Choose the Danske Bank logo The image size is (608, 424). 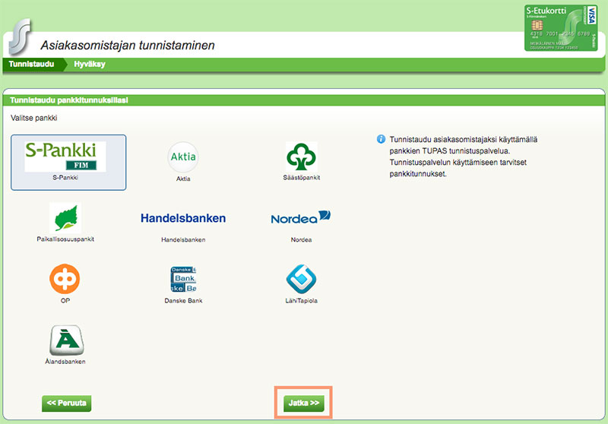coord(183,279)
